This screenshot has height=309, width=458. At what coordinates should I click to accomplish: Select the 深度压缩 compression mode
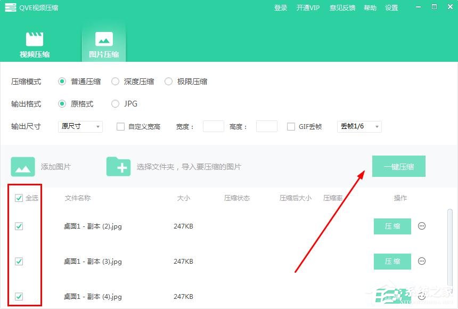point(116,82)
